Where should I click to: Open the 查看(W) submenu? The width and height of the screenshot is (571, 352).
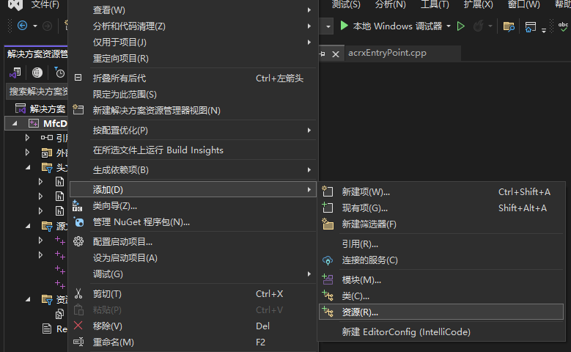[194, 10]
